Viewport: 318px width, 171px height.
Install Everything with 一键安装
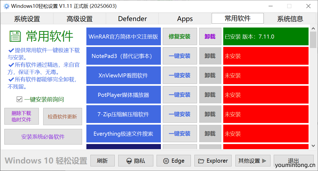click(180, 134)
